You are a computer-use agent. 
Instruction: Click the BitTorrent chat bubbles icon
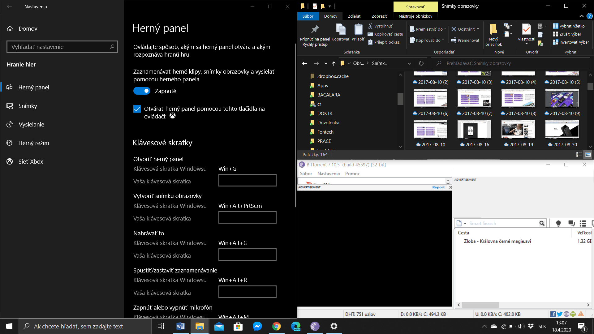571,223
